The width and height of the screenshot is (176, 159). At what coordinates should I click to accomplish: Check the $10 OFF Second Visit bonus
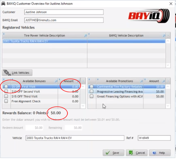pos(6,92)
